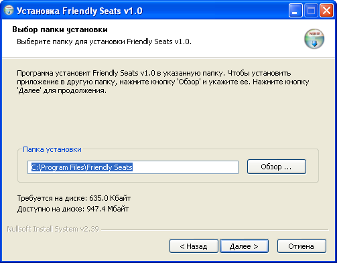Close the Friendly Seats installer window
The image size is (337, 263).
[x=326, y=10]
